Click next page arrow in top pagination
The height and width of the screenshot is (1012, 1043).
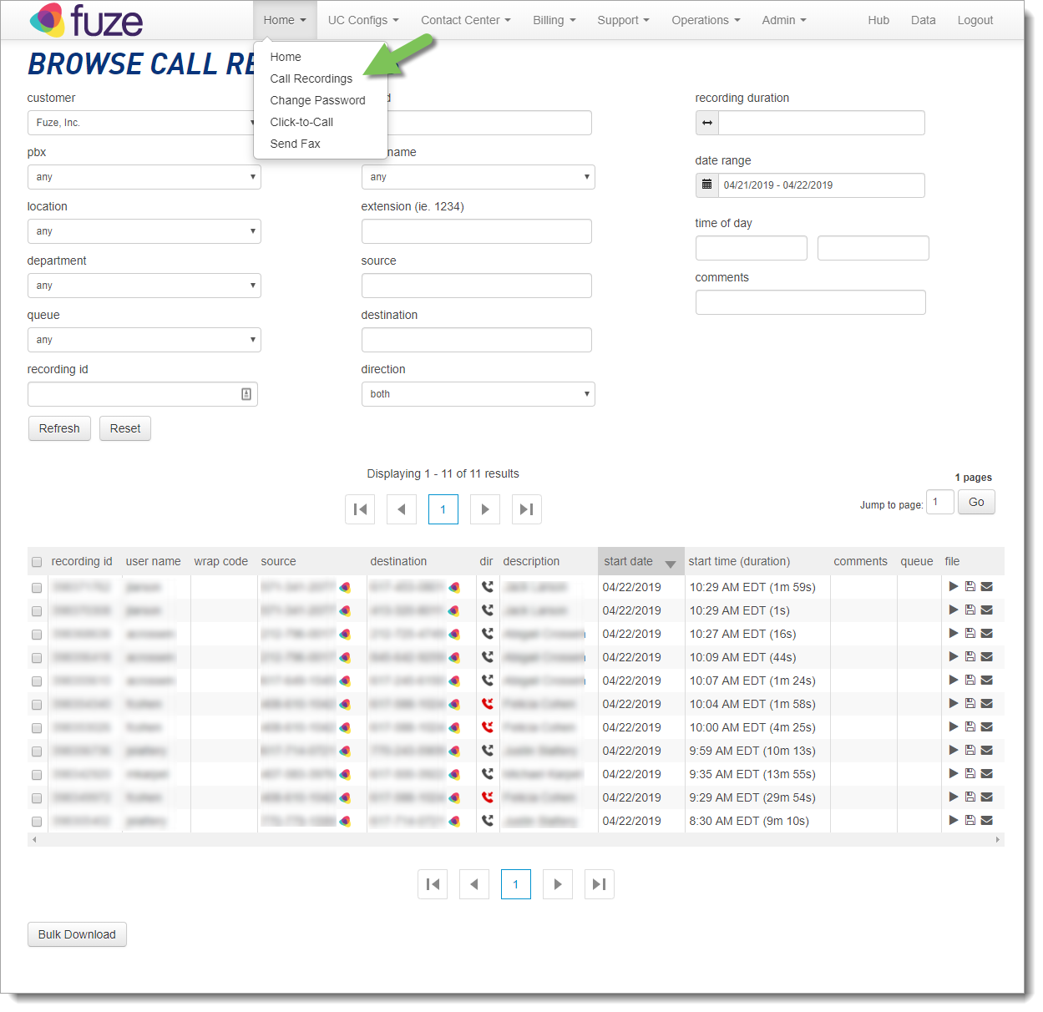coord(484,509)
